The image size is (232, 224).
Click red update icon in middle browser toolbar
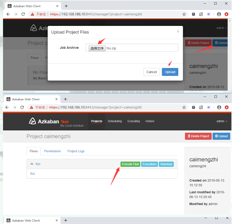click(x=227, y=107)
